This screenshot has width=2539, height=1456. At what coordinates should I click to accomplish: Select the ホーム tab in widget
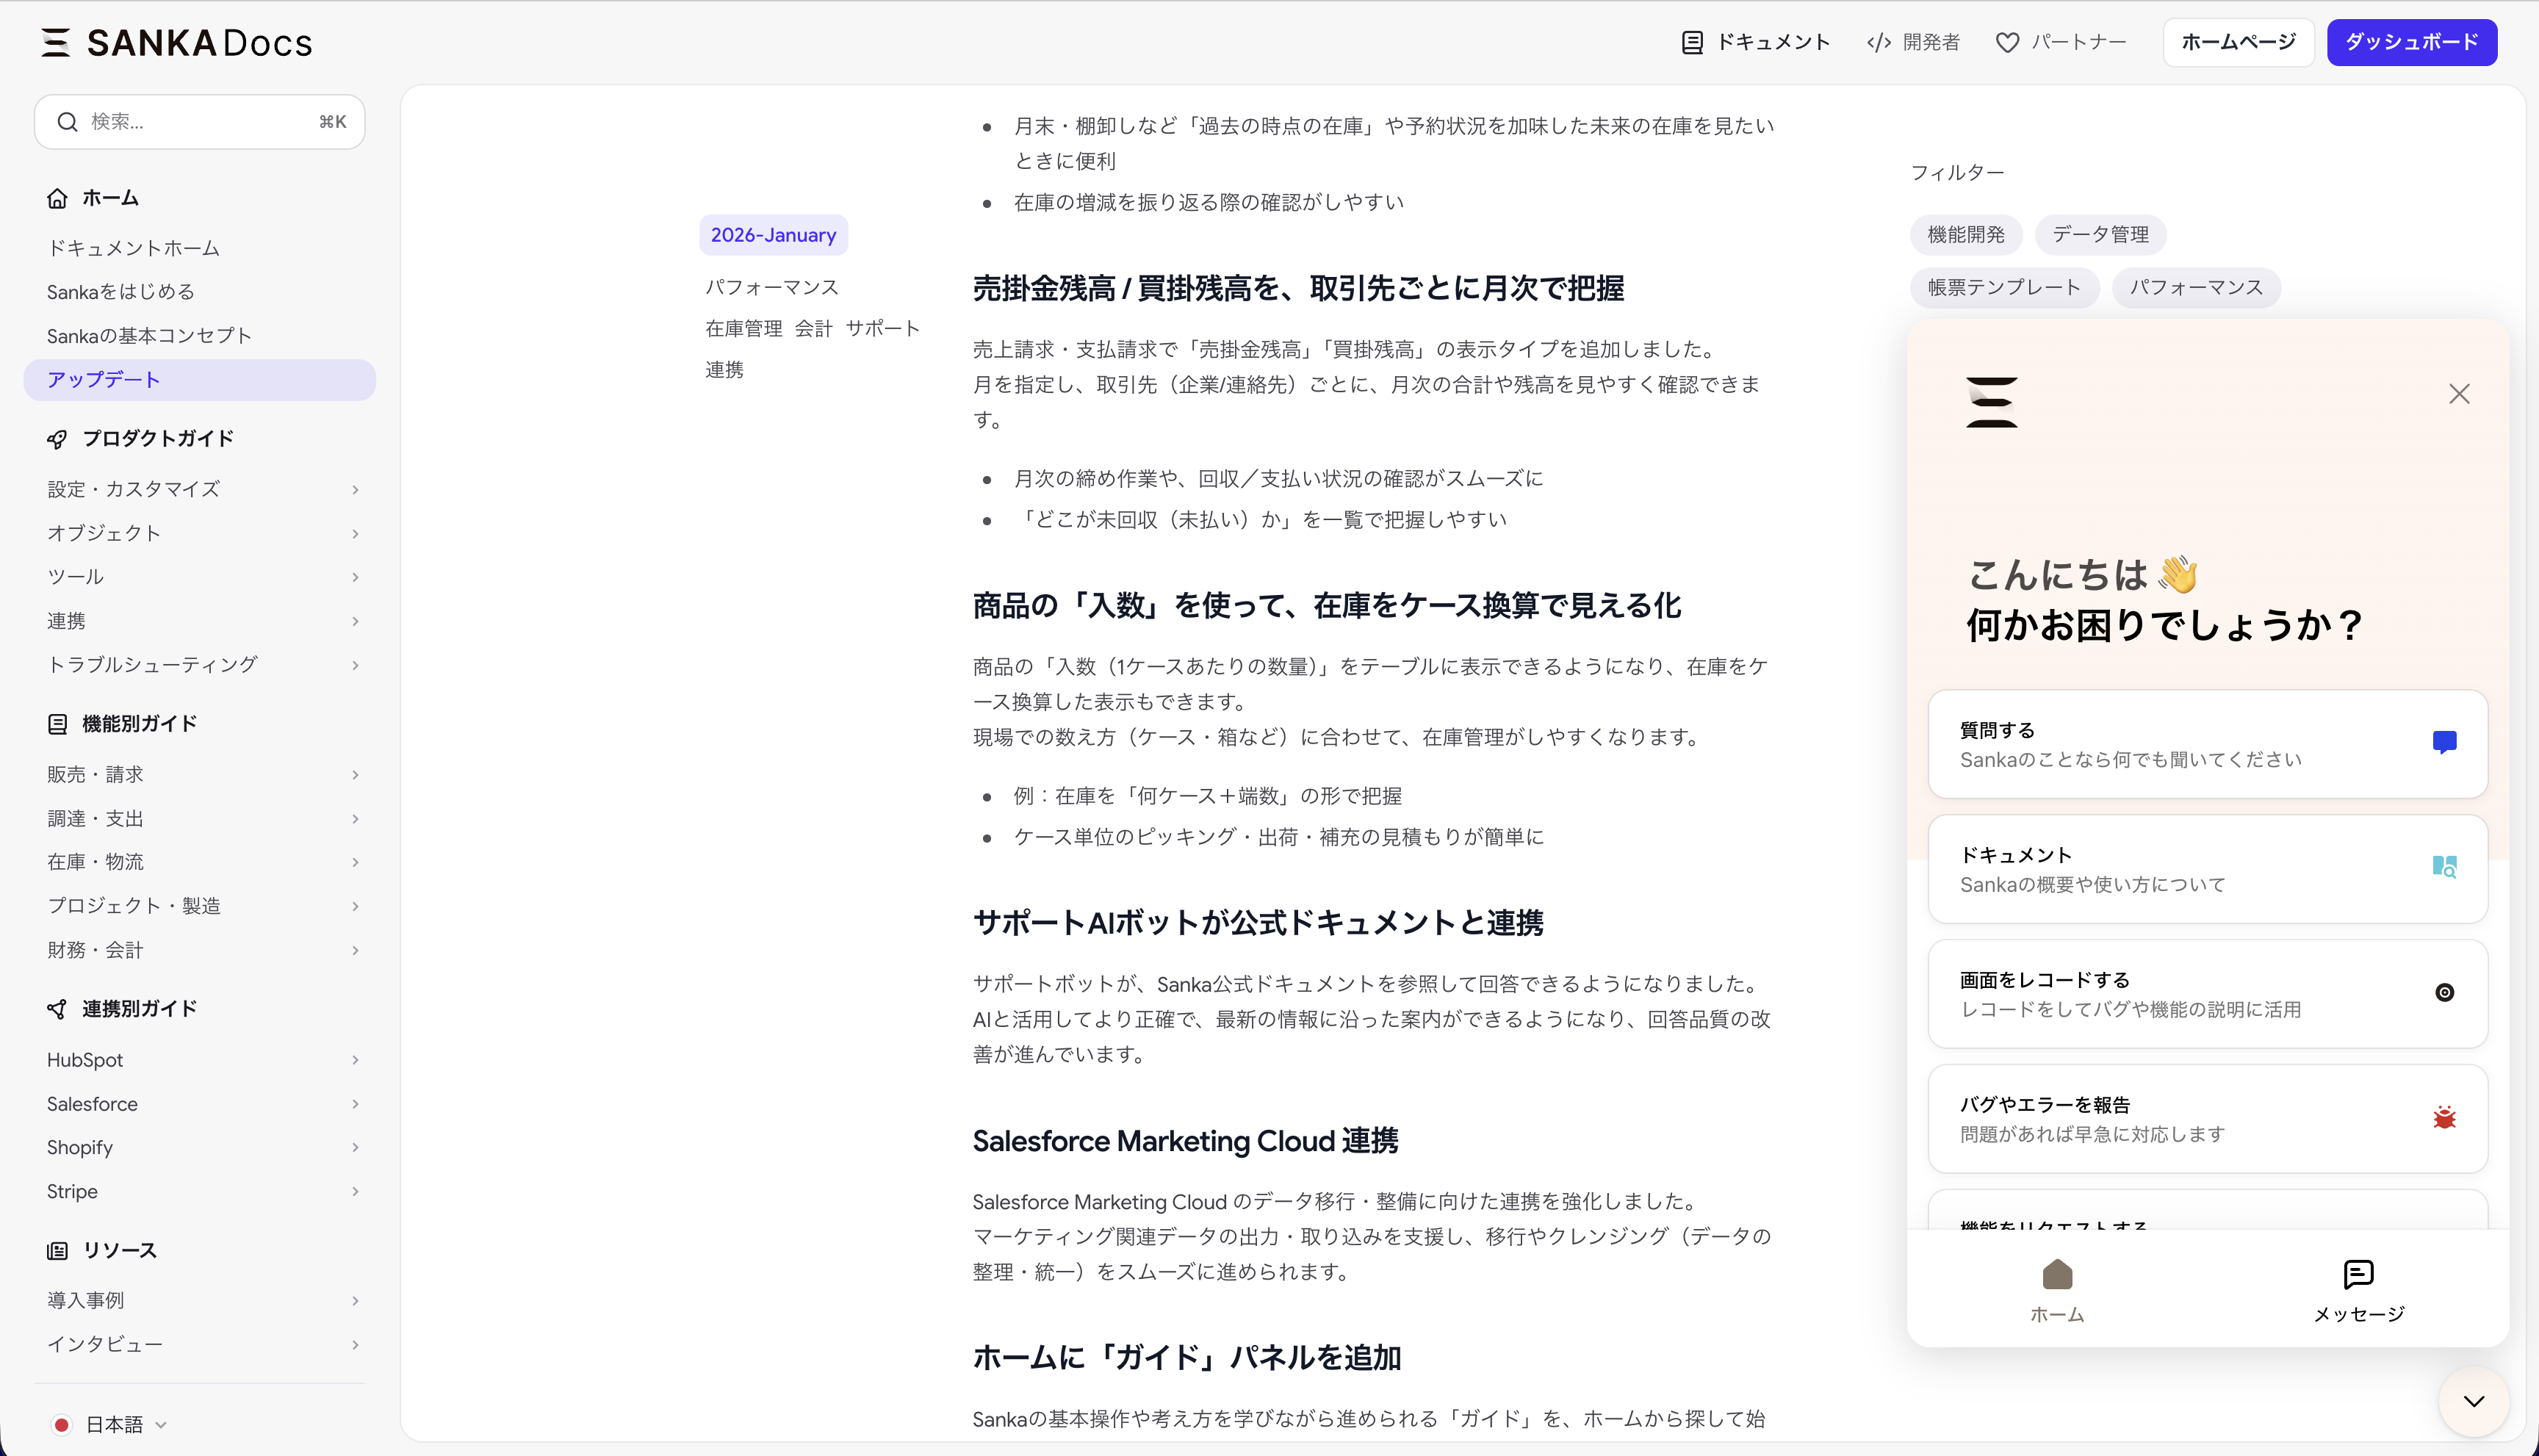[2056, 1290]
